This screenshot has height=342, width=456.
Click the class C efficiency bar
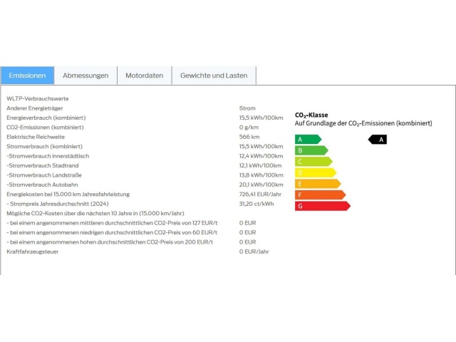tap(313, 162)
